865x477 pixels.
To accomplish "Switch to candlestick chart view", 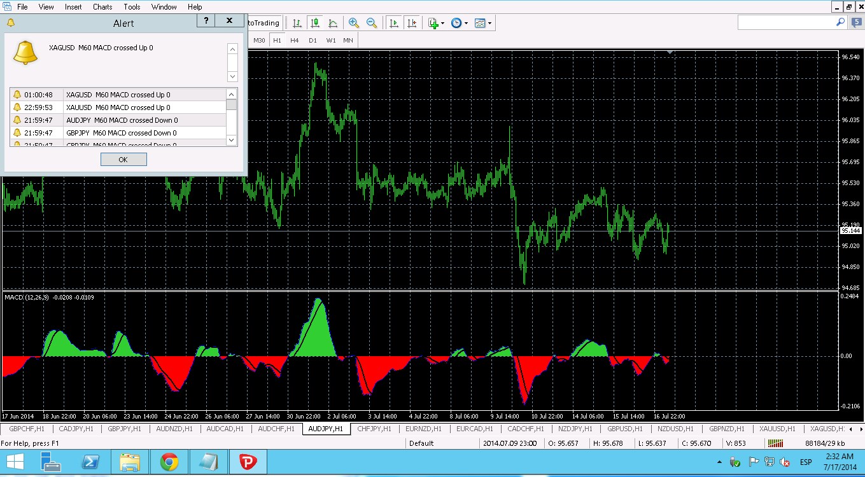I will tap(315, 23).
